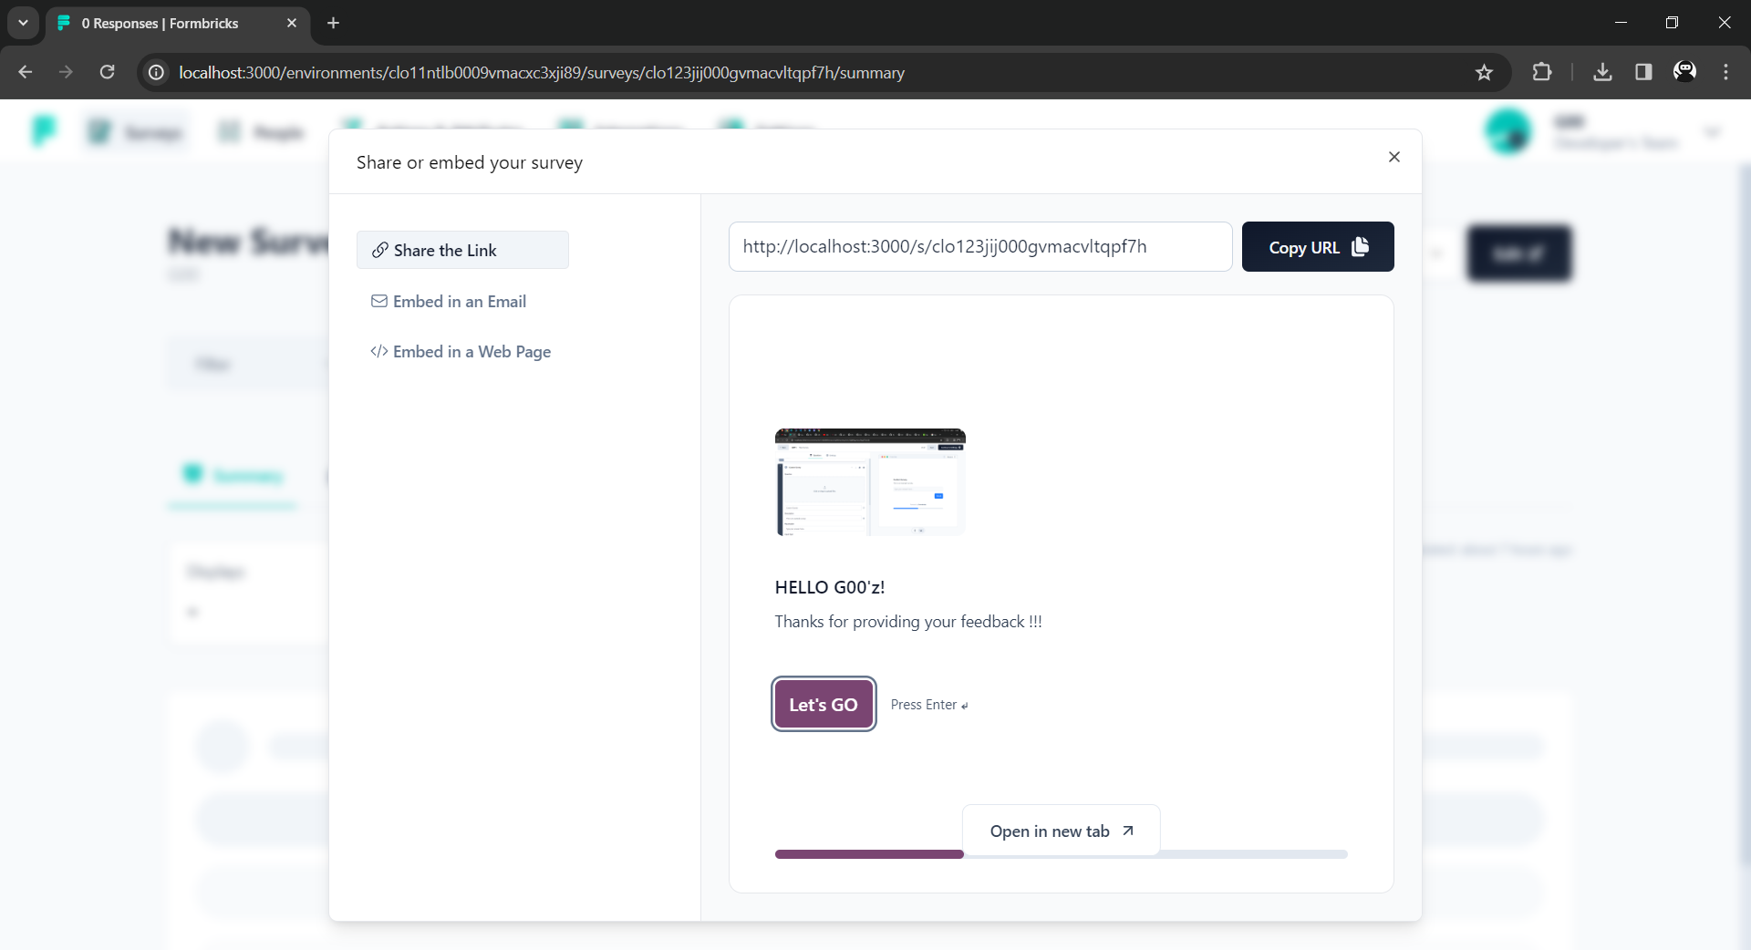
Task: Click the Copy URL button
Action: 1318,246
